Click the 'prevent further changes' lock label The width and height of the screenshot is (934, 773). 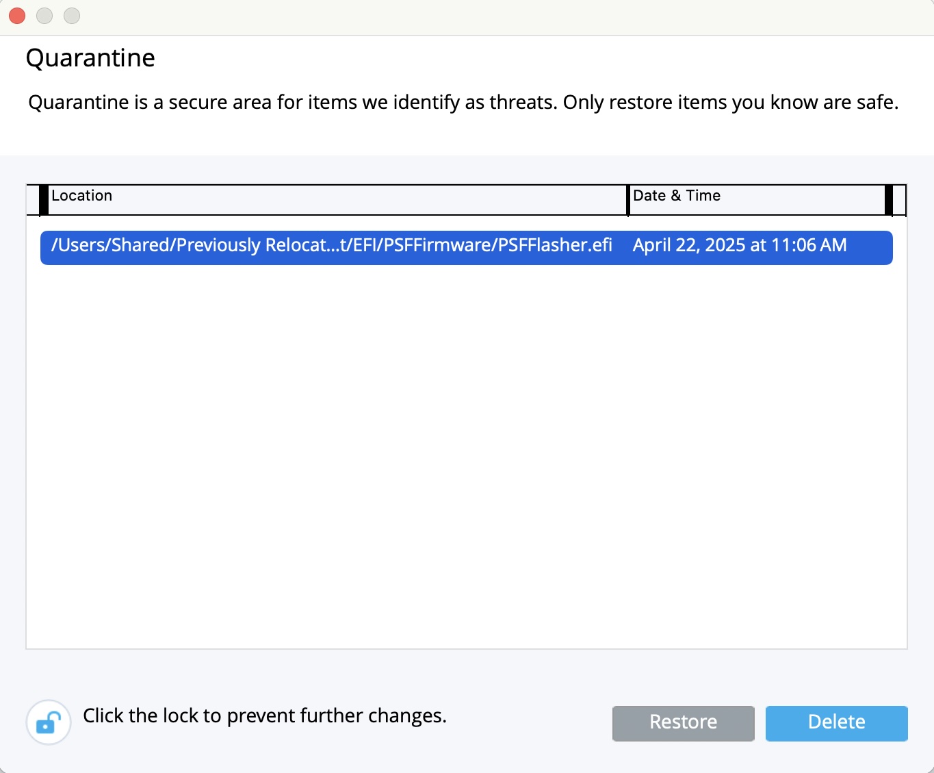pos(265,716)
